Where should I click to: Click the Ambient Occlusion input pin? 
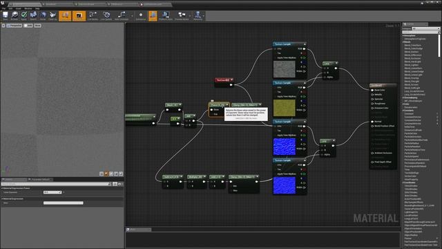pos(372,153)
